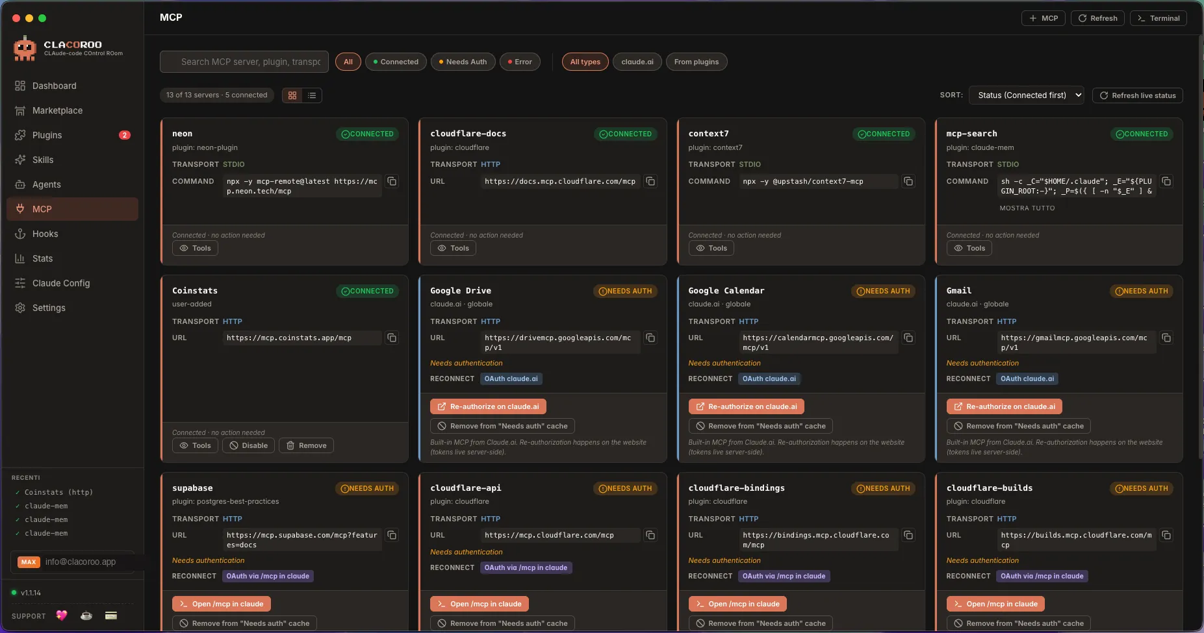Re-authorize Google Drive on claude.ai
The width and height of the screenshot is (1204, 633).
tap(488, 406)
